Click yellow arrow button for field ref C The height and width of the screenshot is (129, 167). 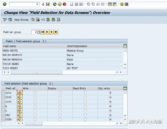click(20, 111)
